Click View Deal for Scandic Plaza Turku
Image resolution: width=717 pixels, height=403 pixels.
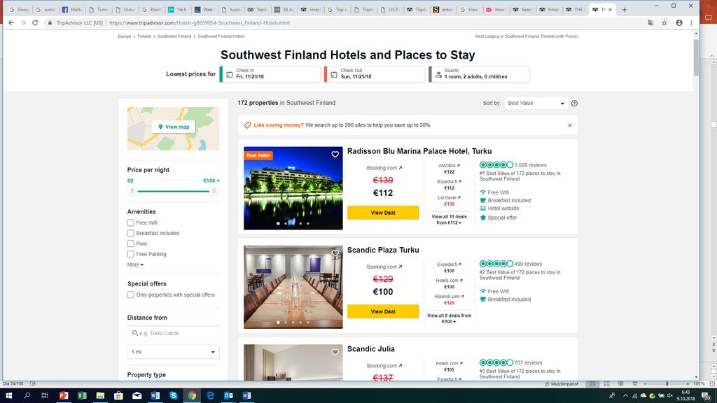pyautogui.click(x=383, y=311)
